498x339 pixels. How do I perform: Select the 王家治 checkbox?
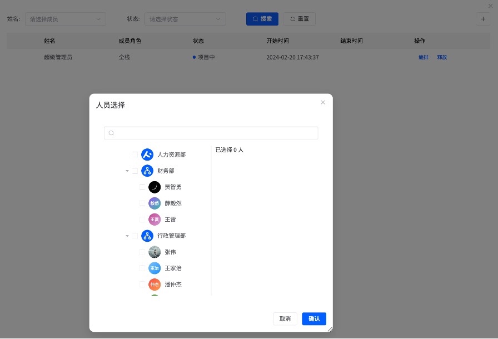click(142, 268)
